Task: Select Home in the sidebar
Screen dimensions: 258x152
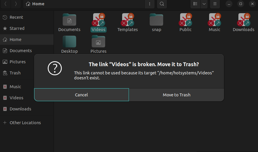Action: point(27,40)
